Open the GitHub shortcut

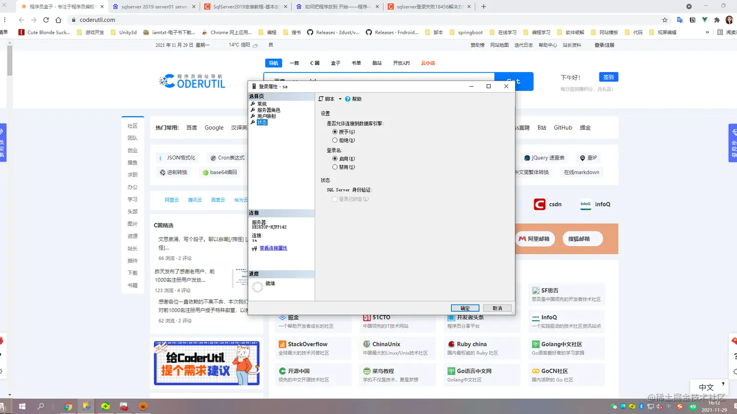click(x=563, y=127)
